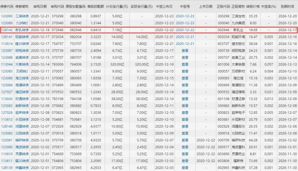This screenshot has width=298, height=171.
Task: Open bond code link 123084
Action: [x=7, y=85]
